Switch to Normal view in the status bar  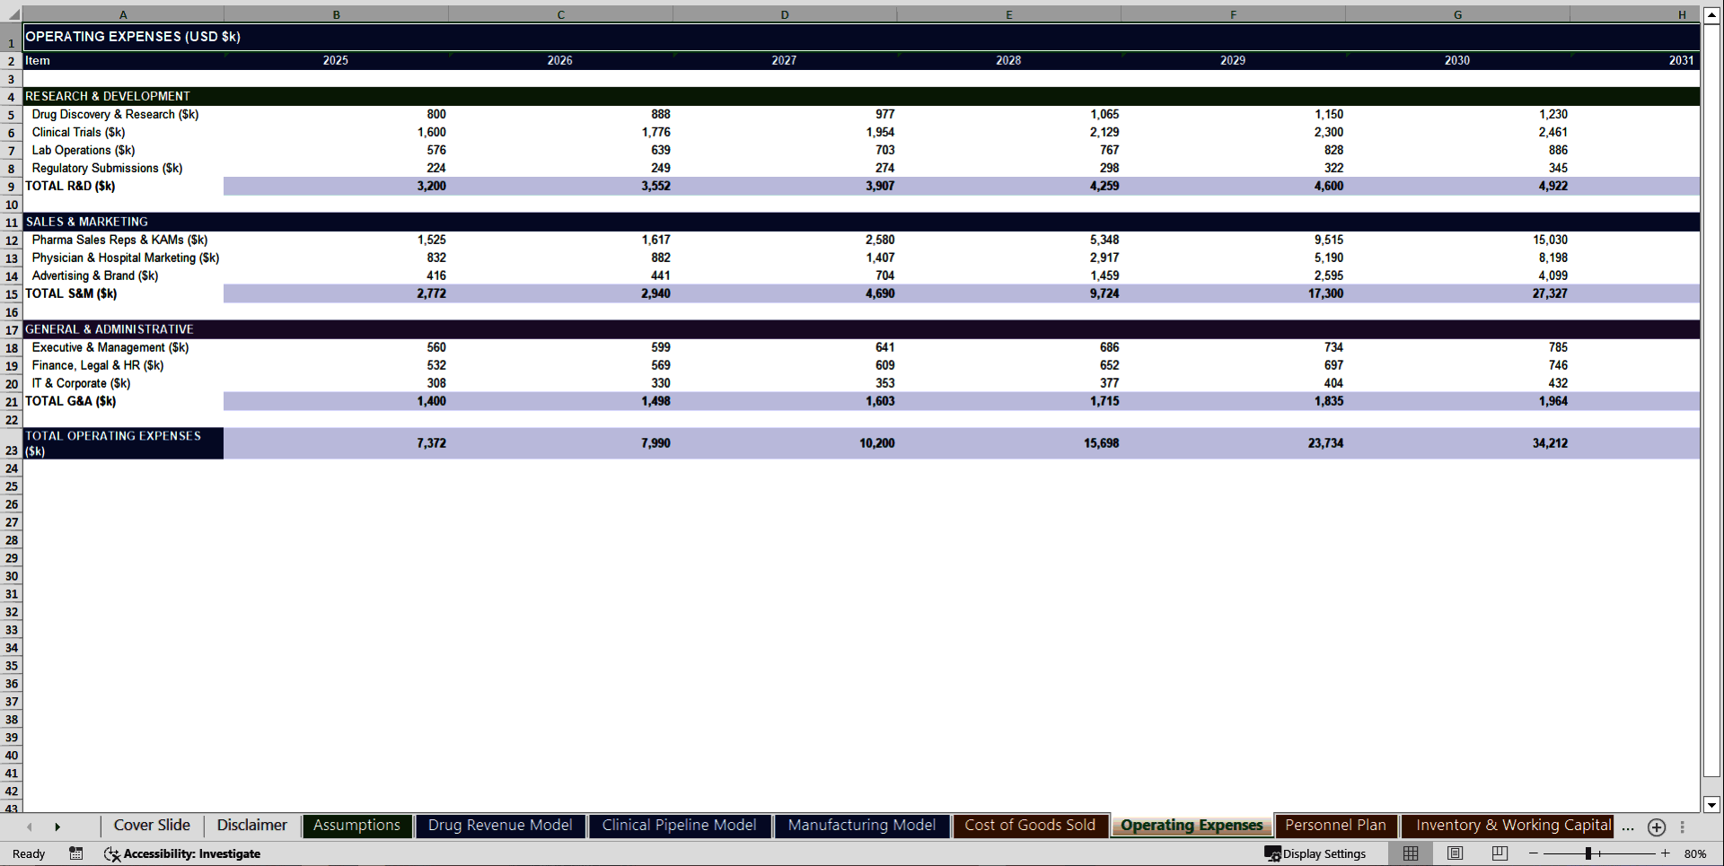pyautogui.click(x=1410, y=853)
